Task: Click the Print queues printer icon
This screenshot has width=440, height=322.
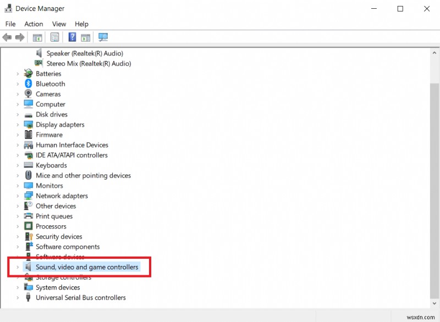Action: tap(28, 216)
